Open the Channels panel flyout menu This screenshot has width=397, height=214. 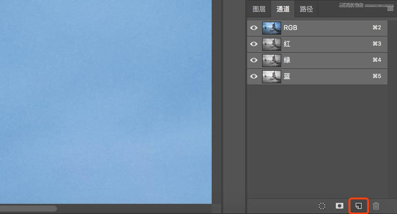point(390,9)
